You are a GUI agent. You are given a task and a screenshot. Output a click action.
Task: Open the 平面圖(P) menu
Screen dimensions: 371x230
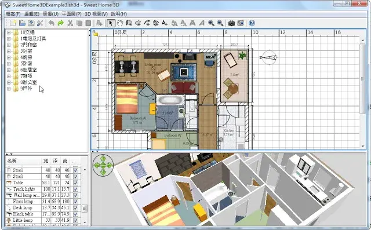click(x=71, y=14)
